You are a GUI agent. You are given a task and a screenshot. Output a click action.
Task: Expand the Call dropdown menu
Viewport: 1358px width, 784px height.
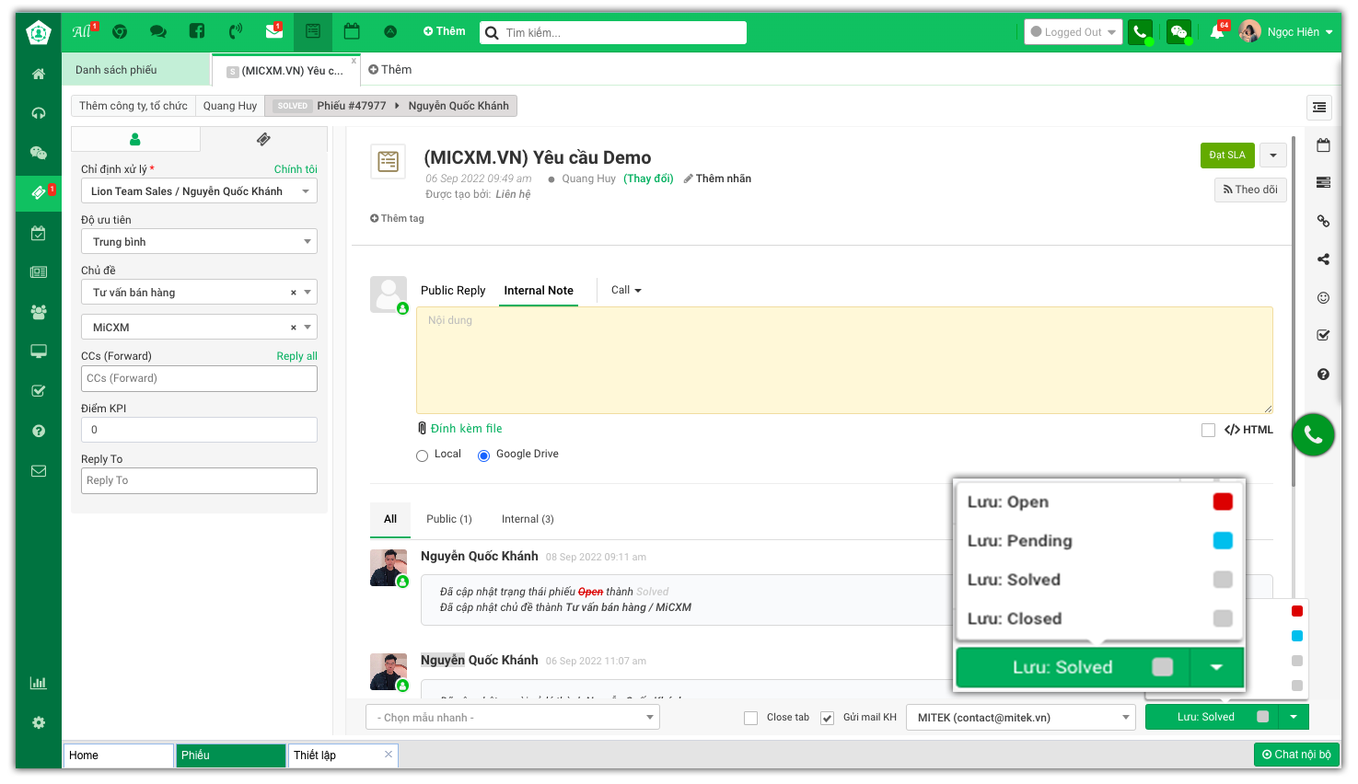pyautogui.click(x=626, y=290)
